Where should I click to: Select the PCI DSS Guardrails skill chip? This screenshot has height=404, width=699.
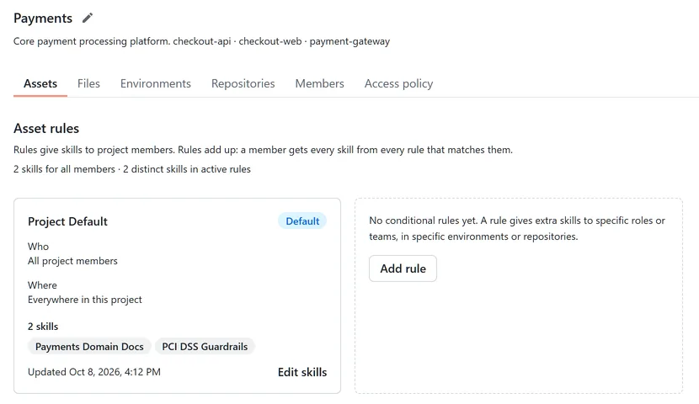pyautogui.click(x=205, y=347)
